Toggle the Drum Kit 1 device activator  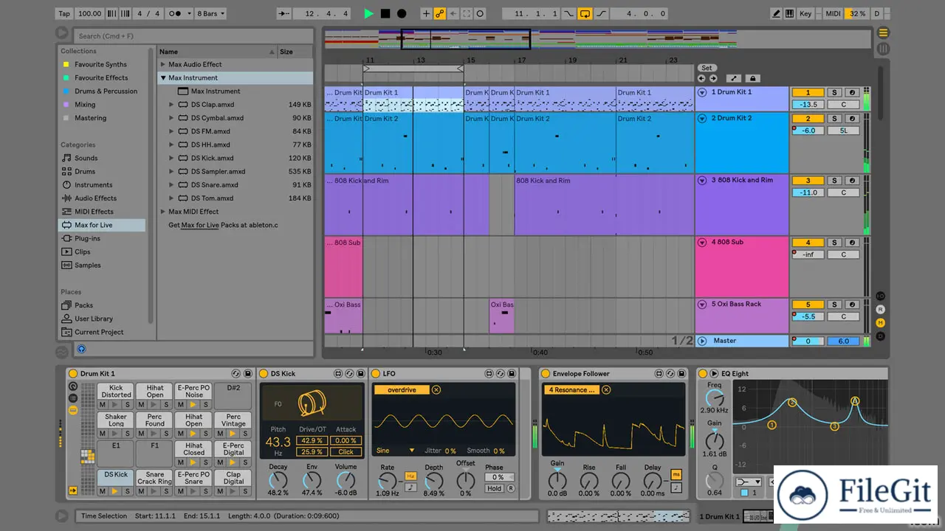click(72, 374)
